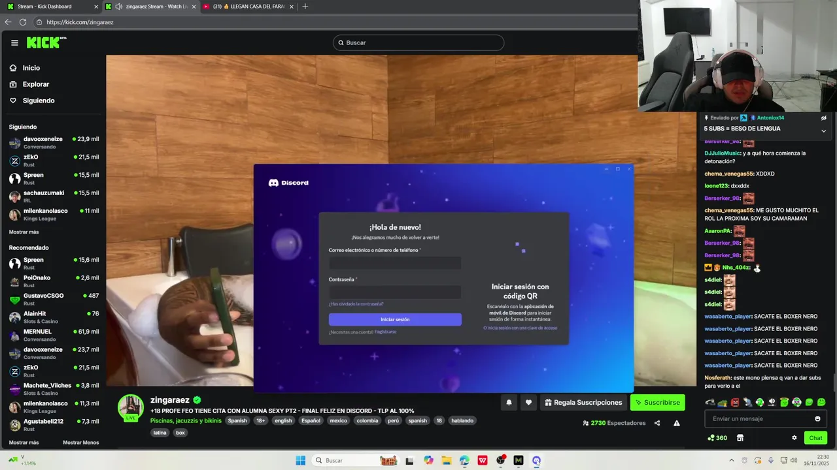Open File Explorer from taskbar
837x470 pixels.
coord(447,460)
